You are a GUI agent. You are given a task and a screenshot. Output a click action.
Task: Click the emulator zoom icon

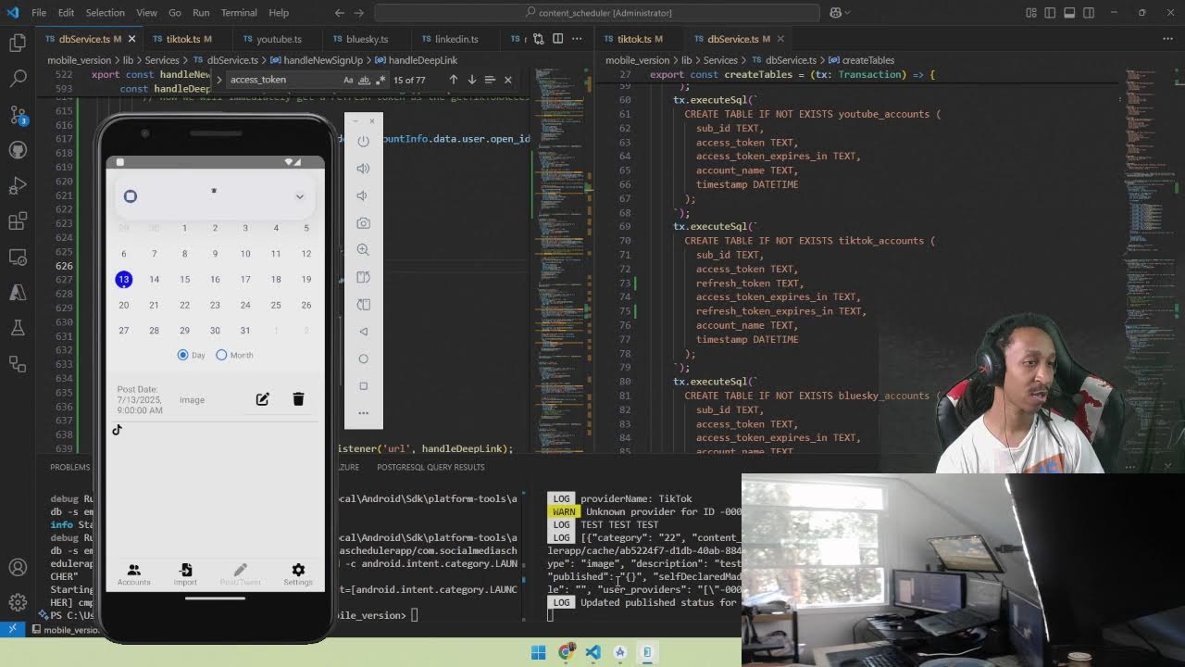(363, 250)
